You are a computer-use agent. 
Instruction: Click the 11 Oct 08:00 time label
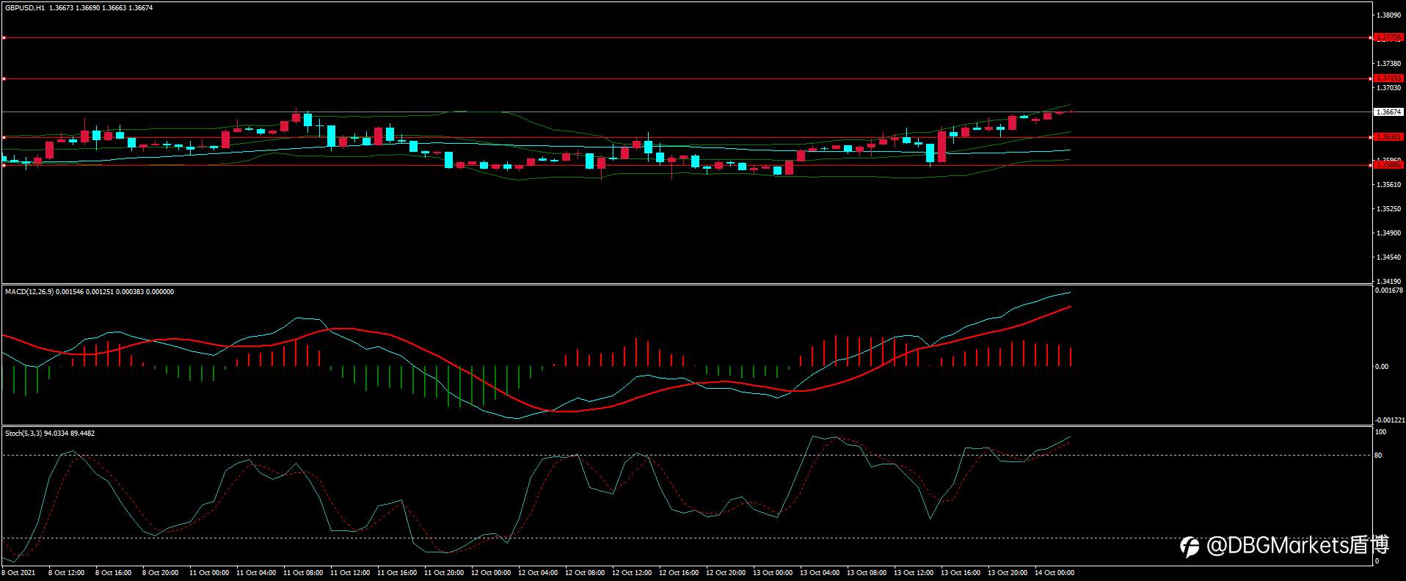pos(302,573)
